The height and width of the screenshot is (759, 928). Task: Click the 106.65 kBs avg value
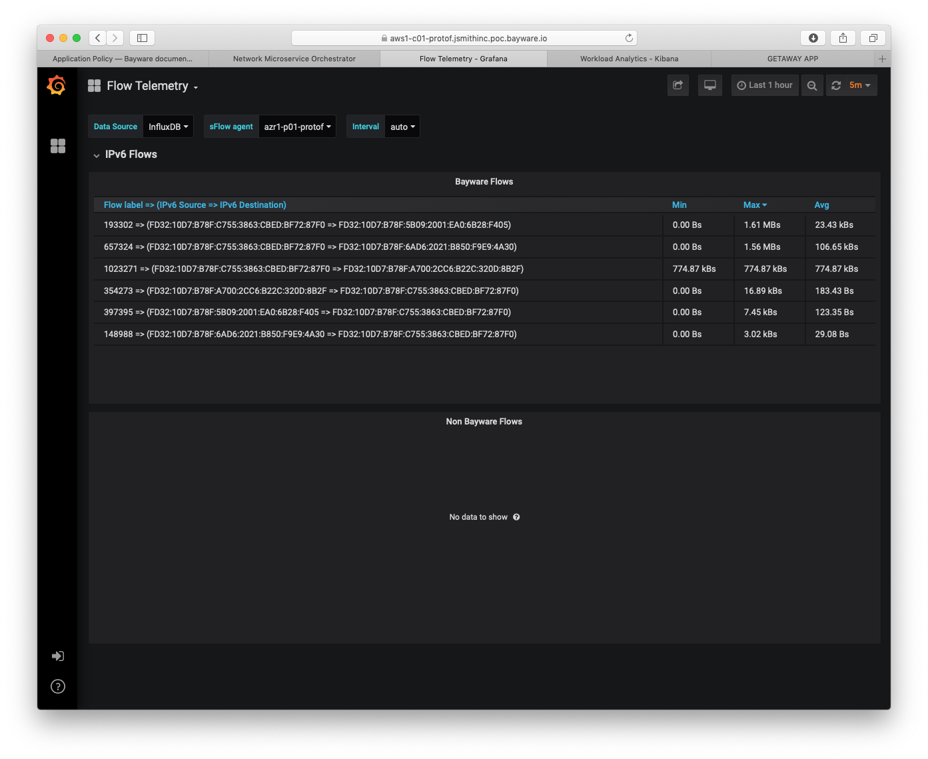click(x=836, y=247)
